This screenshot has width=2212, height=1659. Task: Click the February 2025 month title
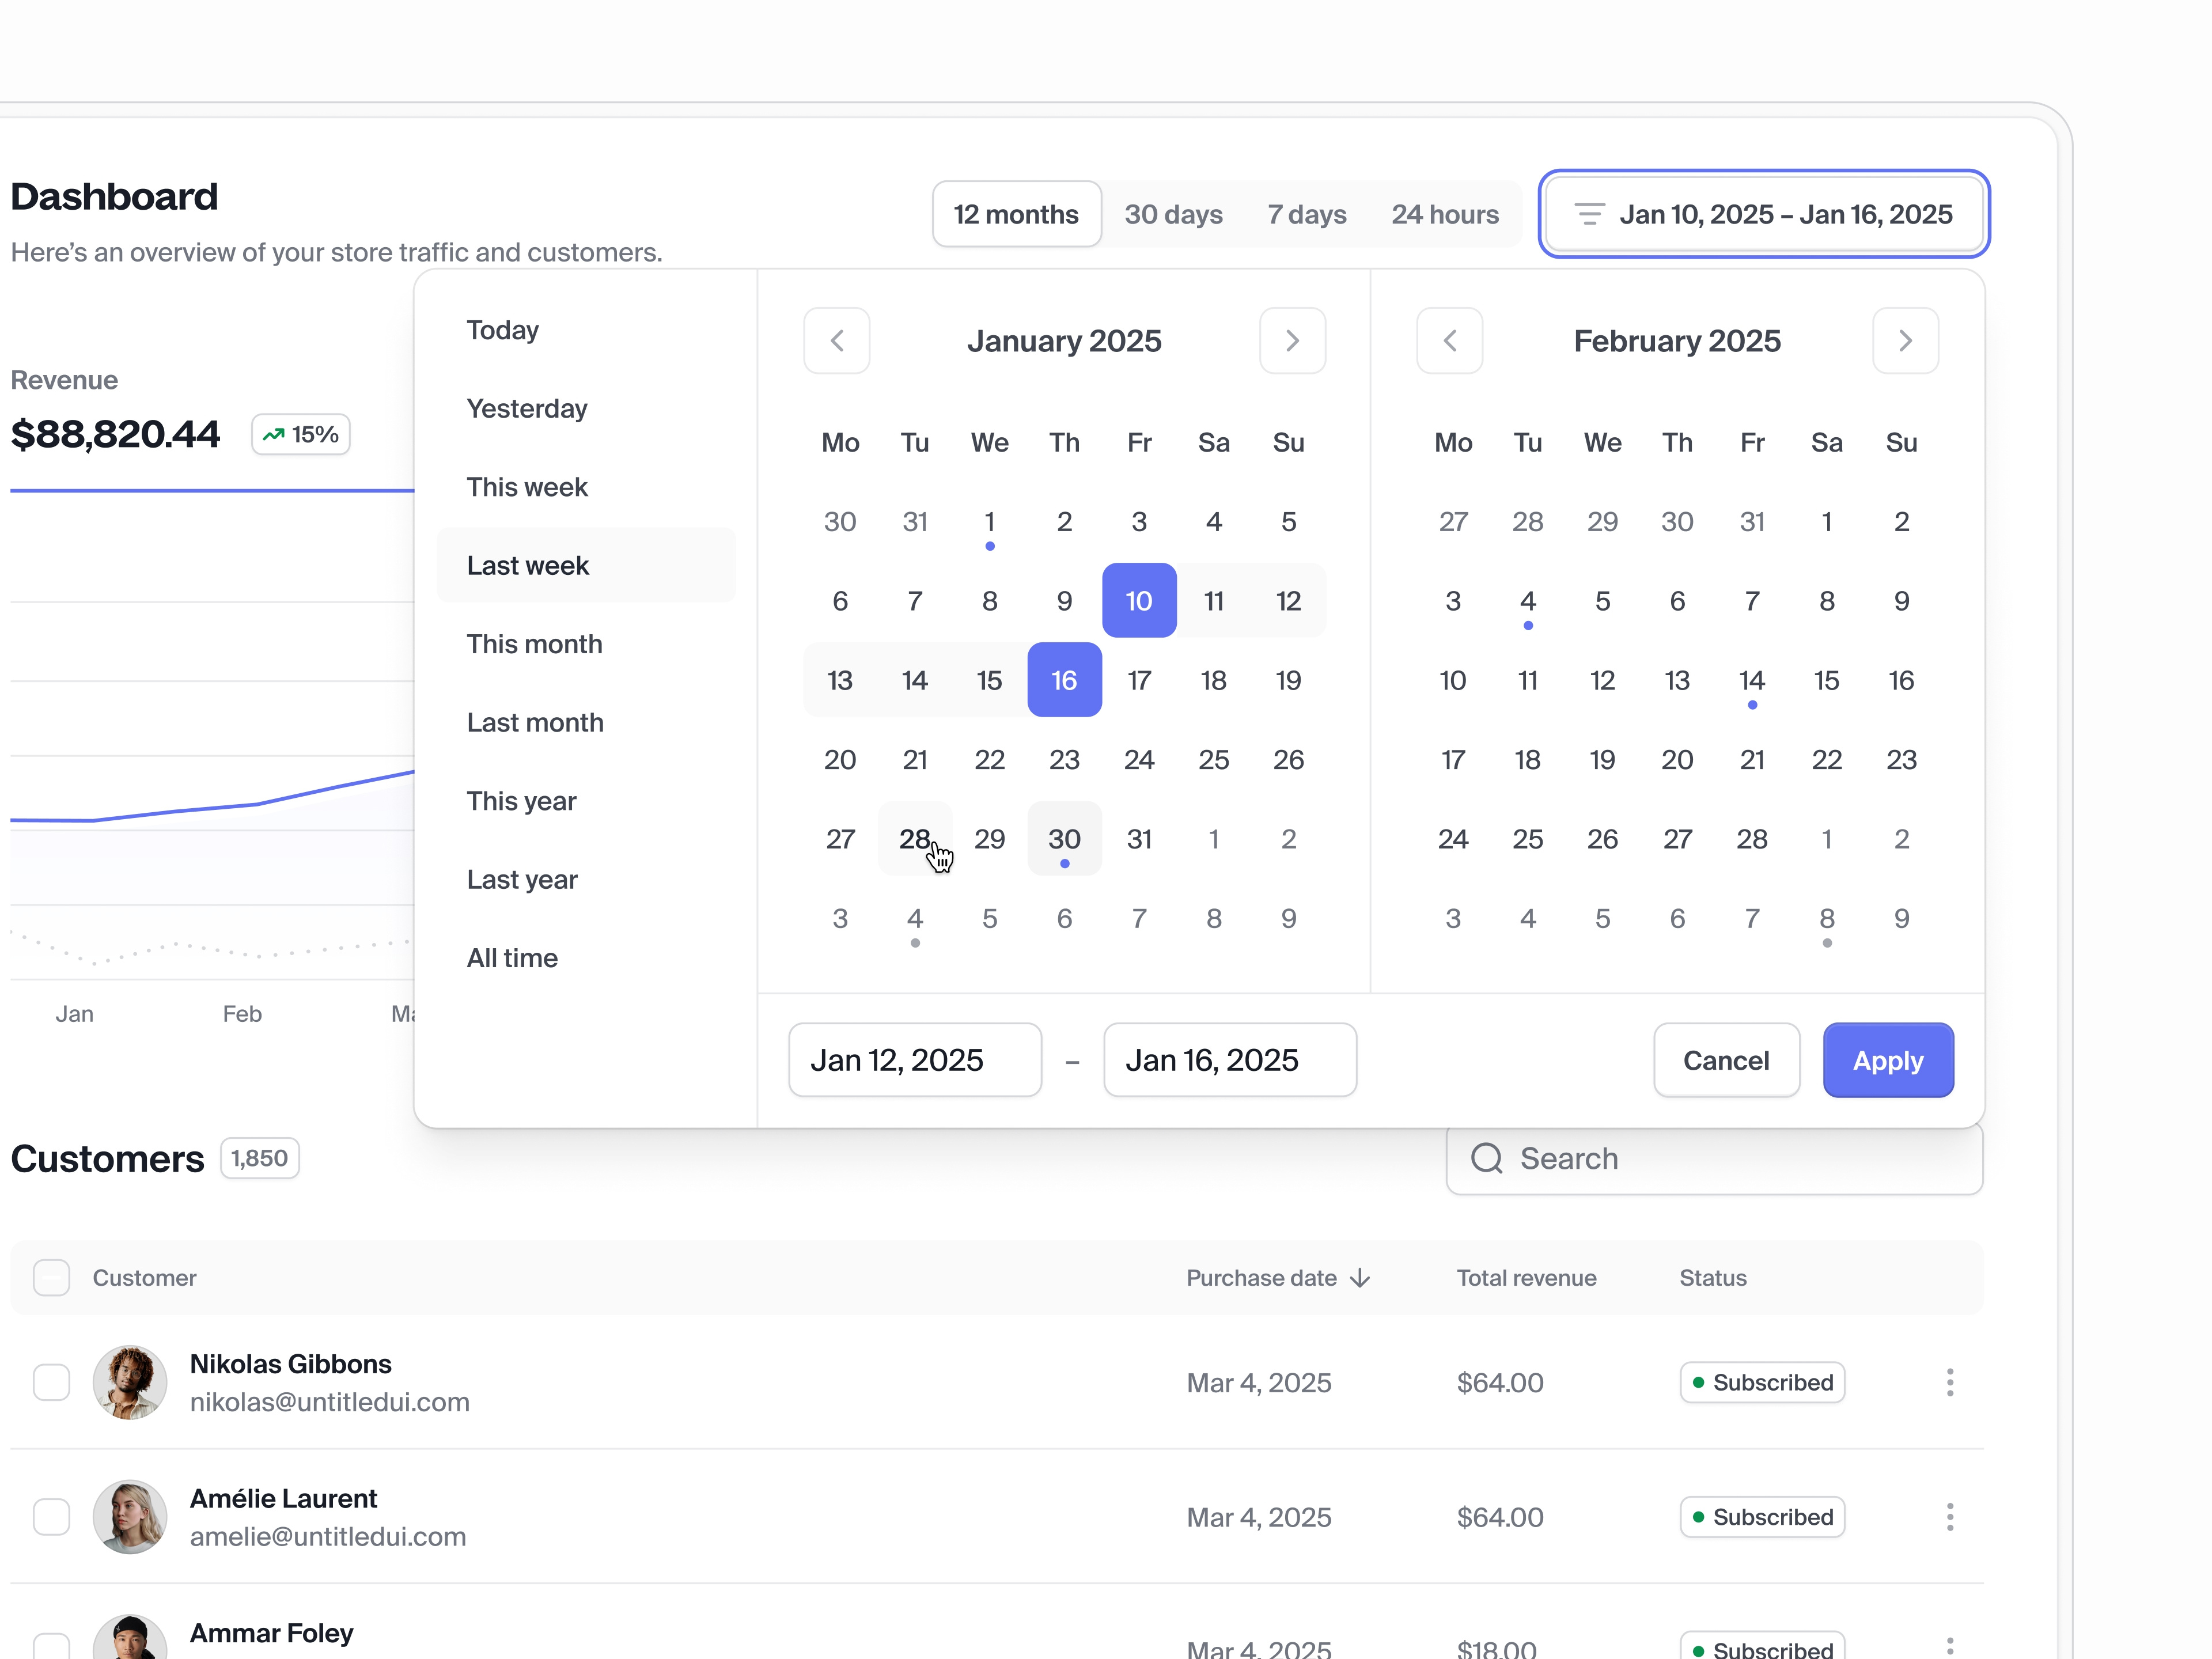1677,341
